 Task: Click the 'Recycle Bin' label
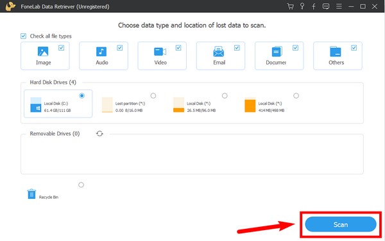click(49, 197)
